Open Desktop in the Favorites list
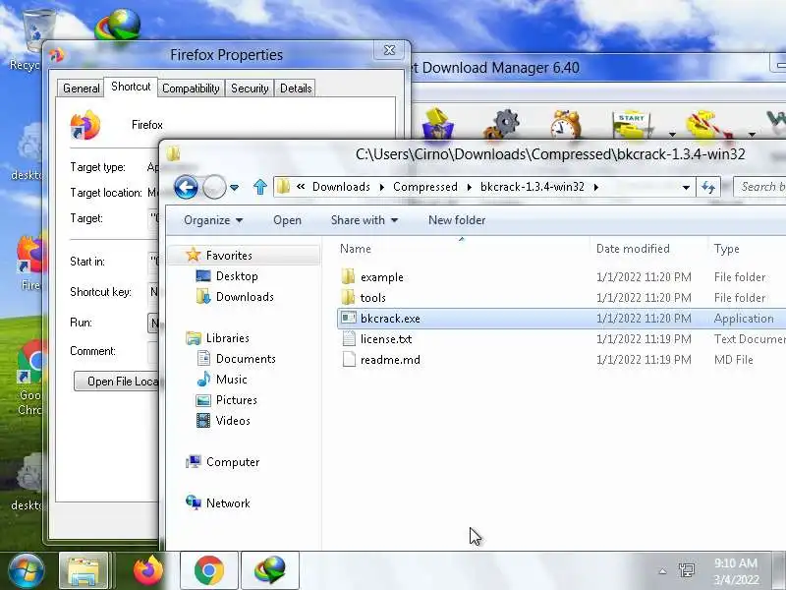 tap(227, 276)
